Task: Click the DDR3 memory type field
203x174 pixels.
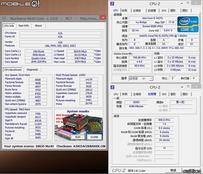Action: pos(136,102)
